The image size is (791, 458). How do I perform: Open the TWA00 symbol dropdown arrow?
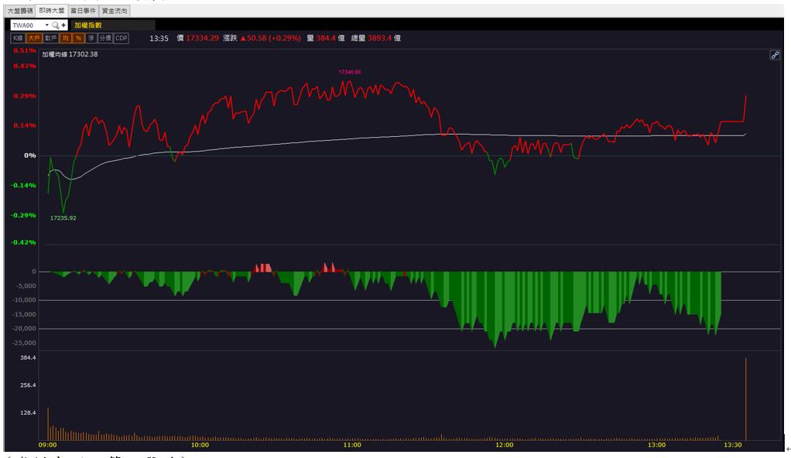click(x=47, y=26)
